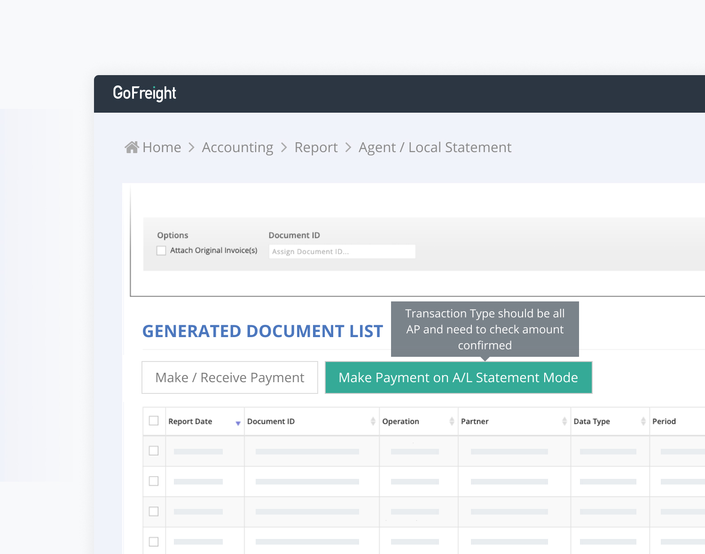Open Agent / Local Statement breadcrumb
The image size is (705, 554).
435,147
